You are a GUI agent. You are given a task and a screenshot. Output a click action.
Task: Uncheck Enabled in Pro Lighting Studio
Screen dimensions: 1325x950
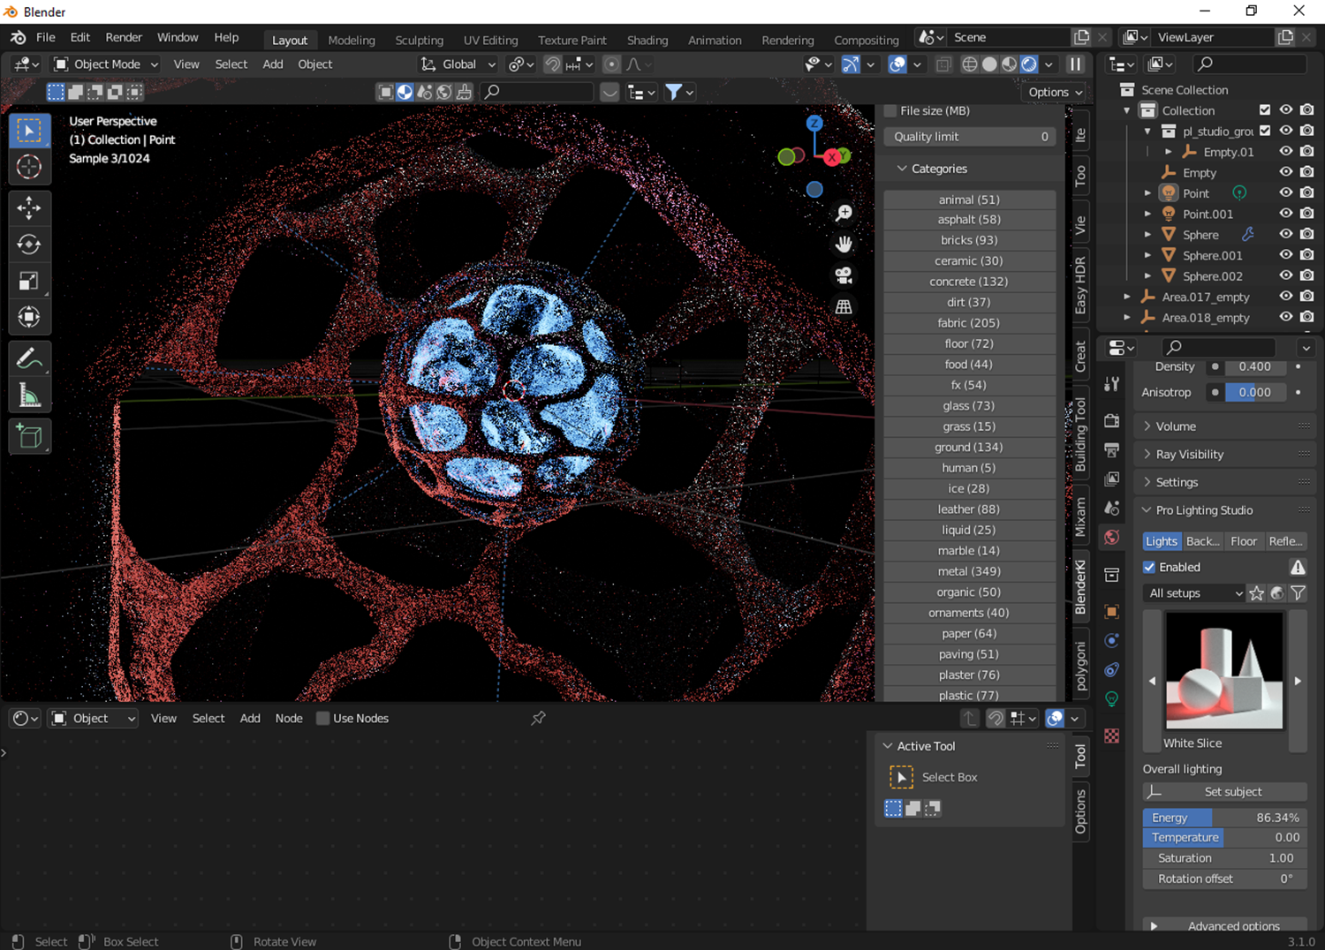pyautogui.click(x=1149, y=567)
